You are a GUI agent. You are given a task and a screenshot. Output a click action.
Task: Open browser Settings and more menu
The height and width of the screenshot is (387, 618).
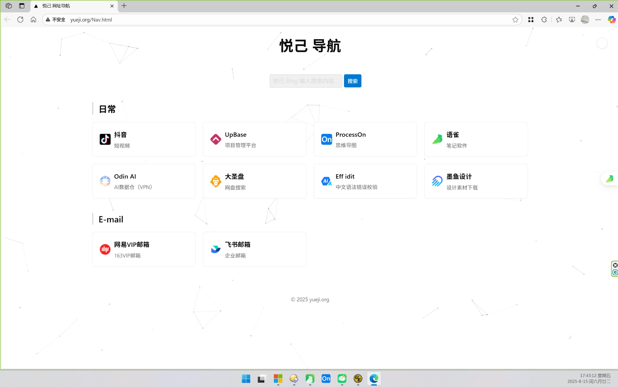(598, 20)
